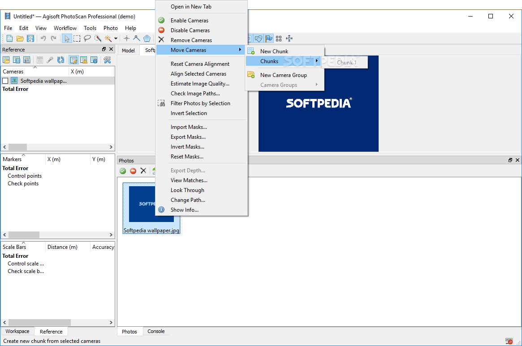The image size is (522, 346).
Task: Click the Draw Polygon shape tool
Action: point(147,38)
